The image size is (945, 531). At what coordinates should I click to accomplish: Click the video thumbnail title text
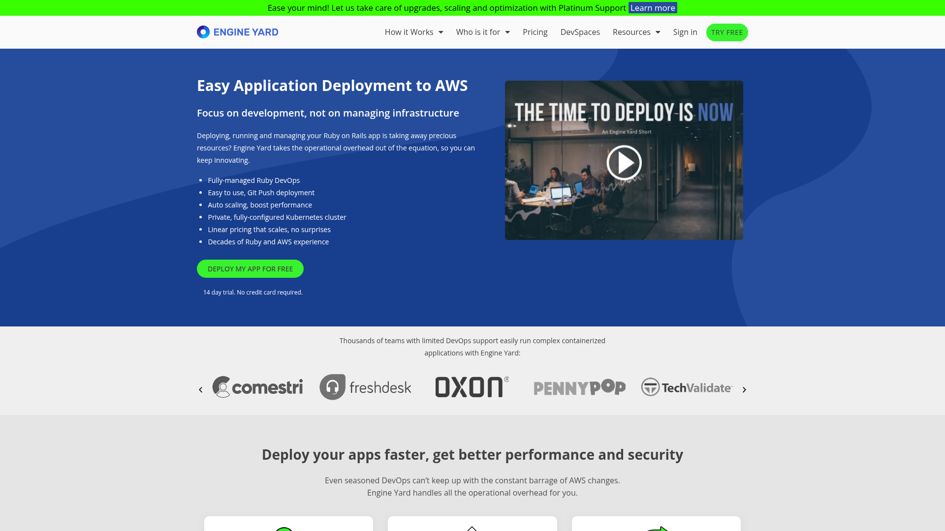(x=624, y=112)
